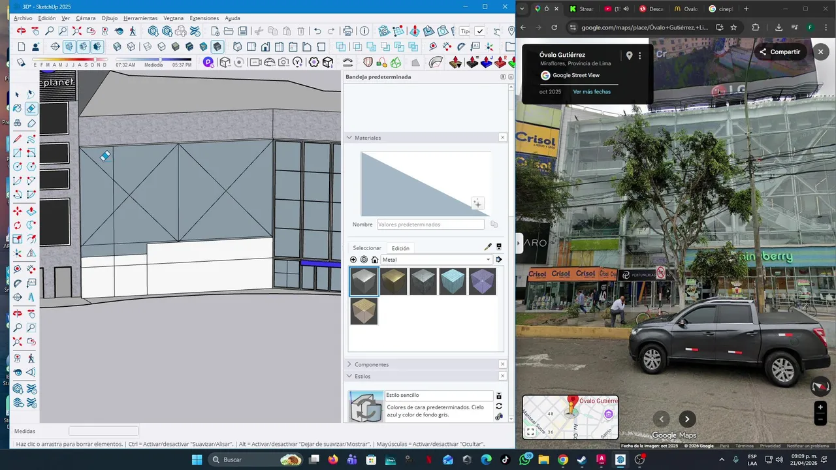Open the Extensiones menu
This screenshot has height=470, width=836.
204,18
